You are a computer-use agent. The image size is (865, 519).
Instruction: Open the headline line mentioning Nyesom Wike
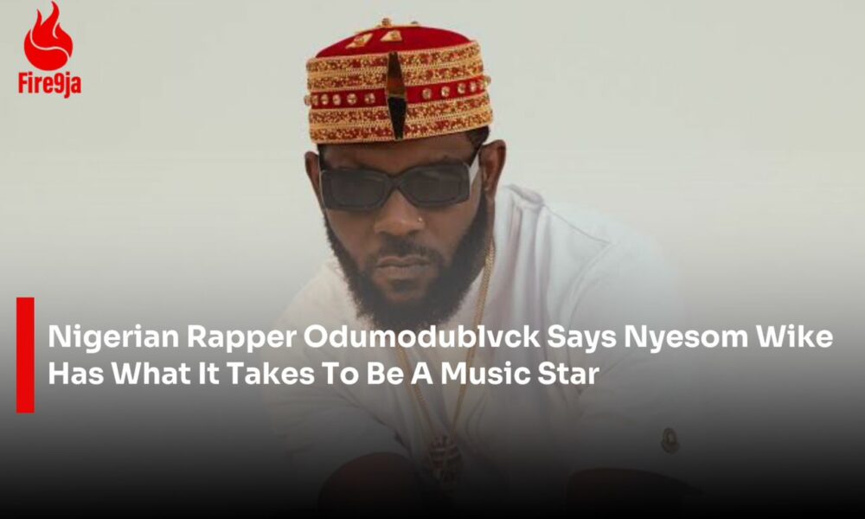point(440,337)
